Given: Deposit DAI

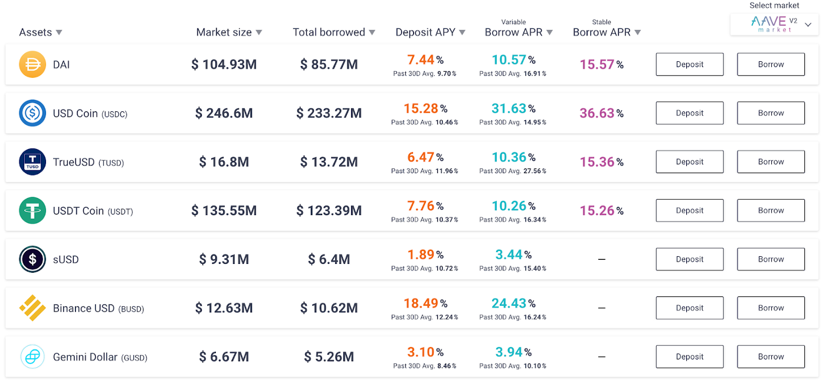Looking at the screenshot, I should [690, 64].
